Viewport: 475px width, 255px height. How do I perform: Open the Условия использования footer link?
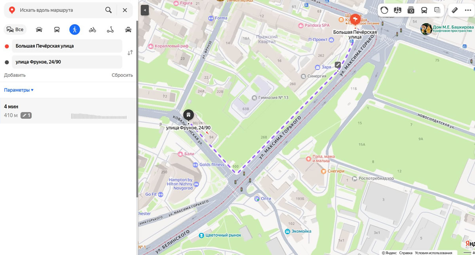(x=433, y=253)
